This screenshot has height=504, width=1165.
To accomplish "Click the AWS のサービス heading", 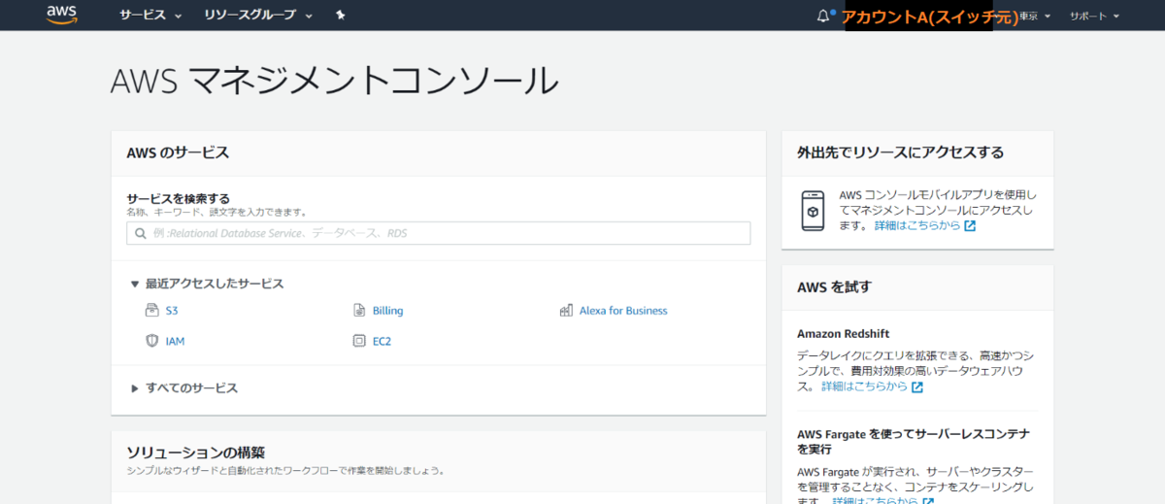I will [x=178, y=152].
